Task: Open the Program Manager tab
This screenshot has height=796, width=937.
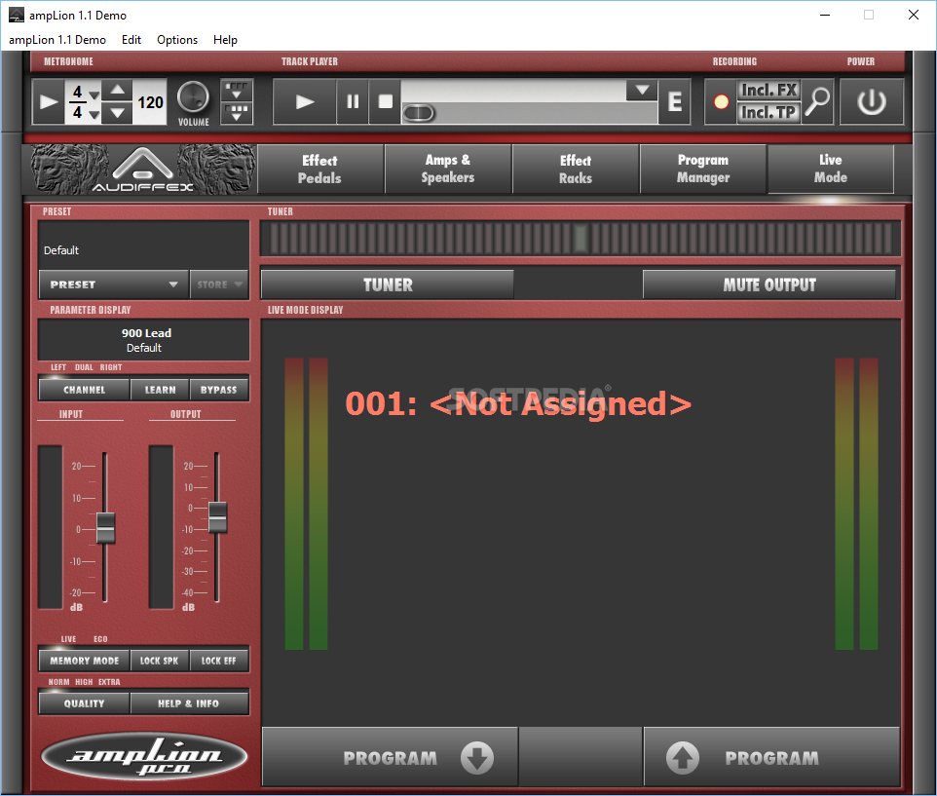Action: point(703,170)
